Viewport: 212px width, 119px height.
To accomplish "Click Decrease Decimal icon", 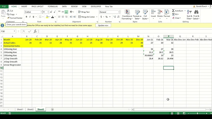I will (x=118, y=17).
